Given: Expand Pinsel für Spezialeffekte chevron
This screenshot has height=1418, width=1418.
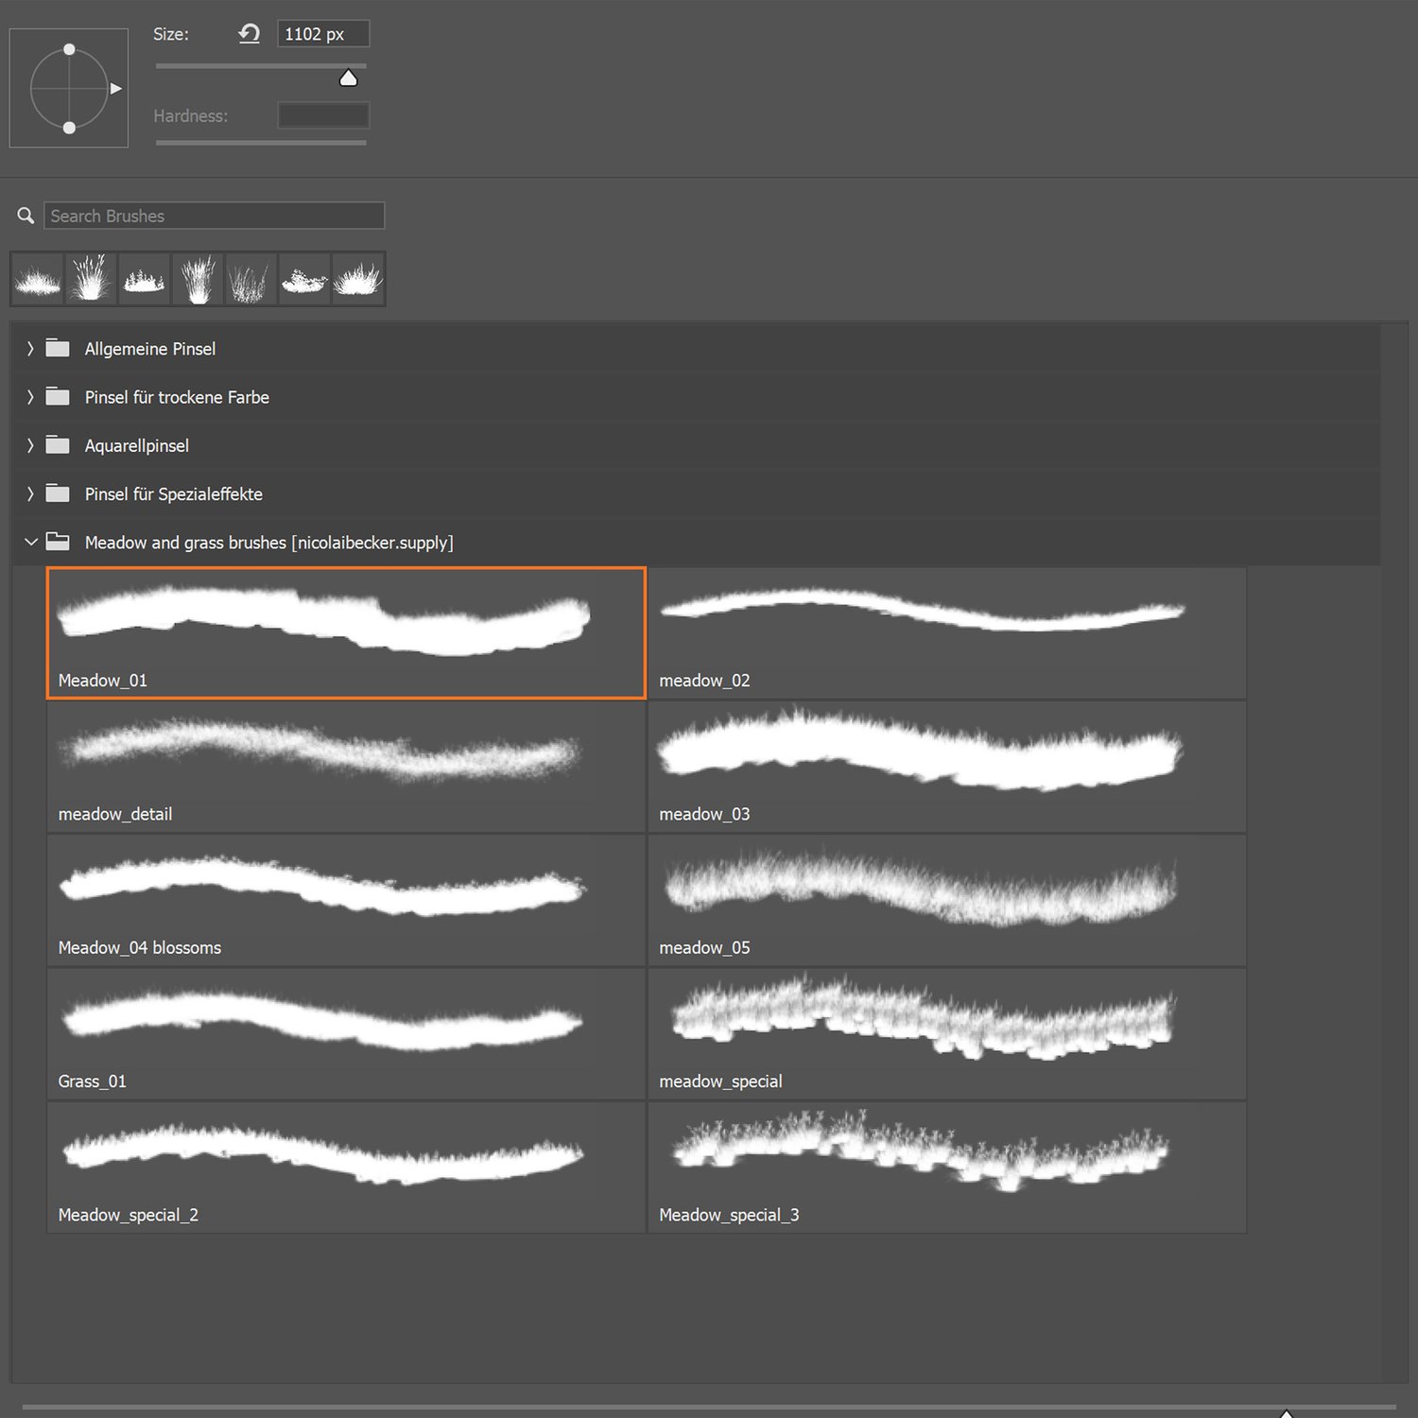Looking at the screenshot, I should [30, 493].
